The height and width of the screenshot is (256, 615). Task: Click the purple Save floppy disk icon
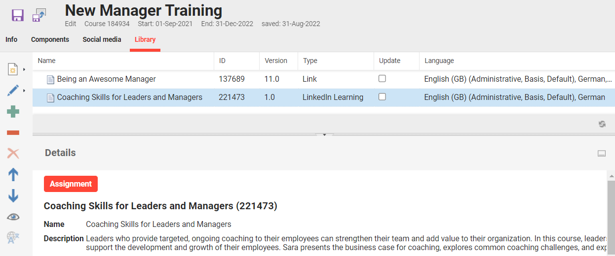[18, 15]
